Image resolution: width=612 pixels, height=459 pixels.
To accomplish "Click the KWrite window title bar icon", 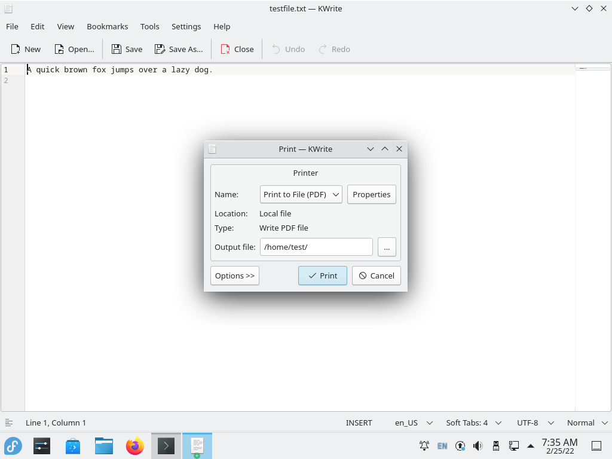I will (x=8, y=8).
